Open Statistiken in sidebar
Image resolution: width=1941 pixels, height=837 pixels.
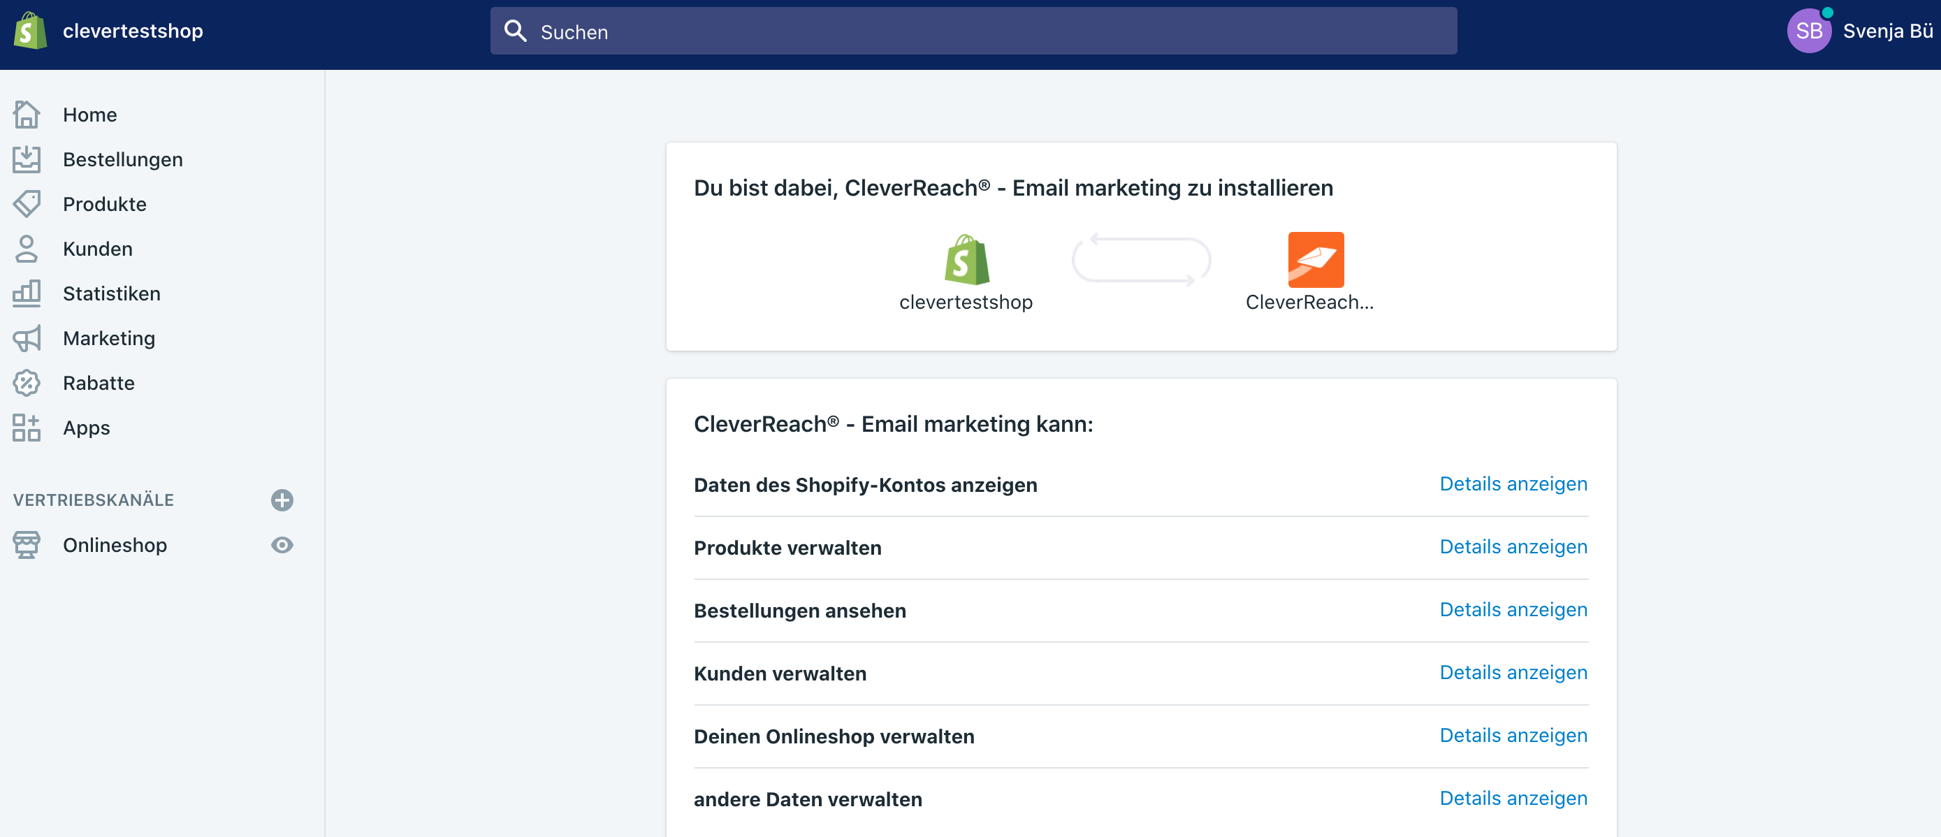point(112,294)
